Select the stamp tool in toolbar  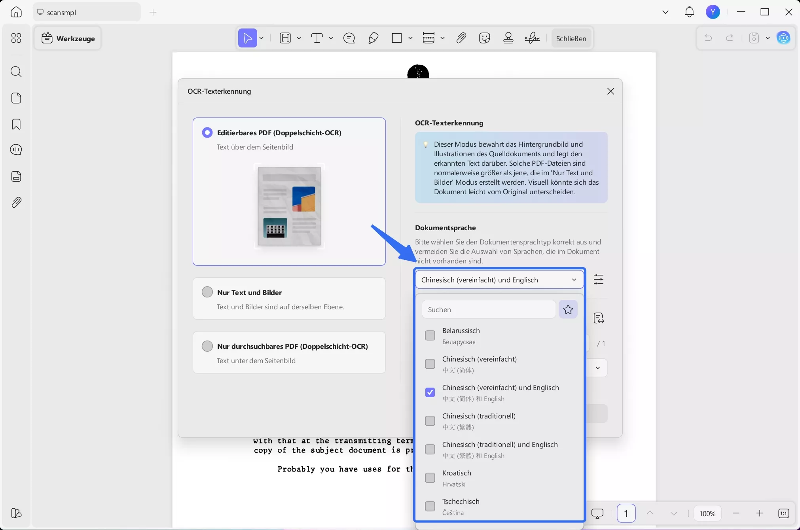point(508,38)
